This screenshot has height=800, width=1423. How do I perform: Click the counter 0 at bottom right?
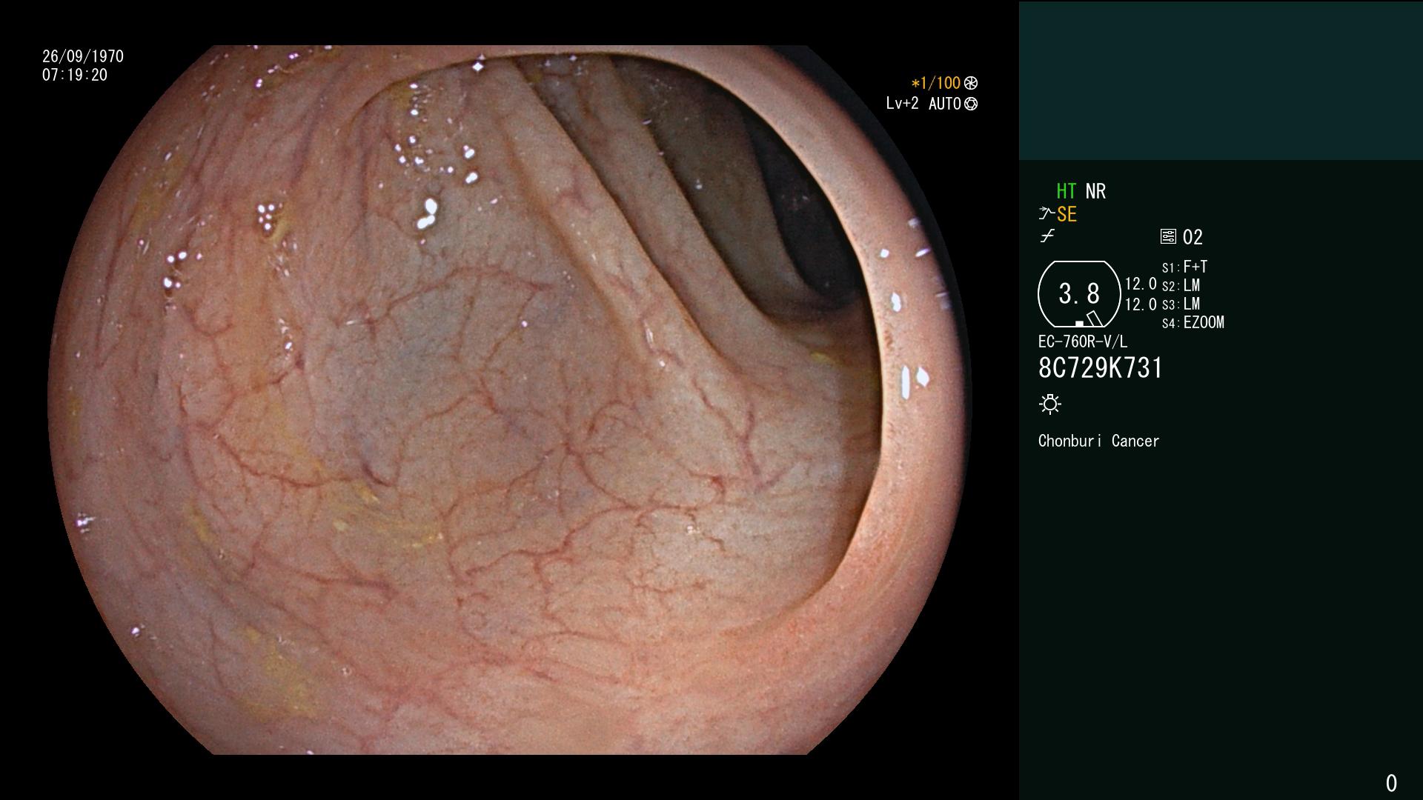pos(1391,783)
